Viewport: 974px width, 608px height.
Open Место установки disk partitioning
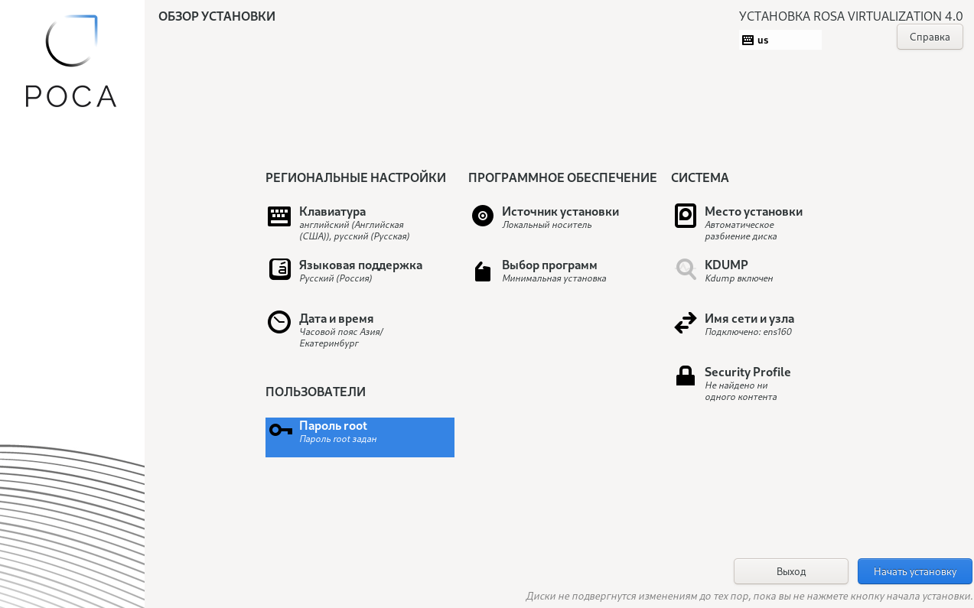[753, 212]
